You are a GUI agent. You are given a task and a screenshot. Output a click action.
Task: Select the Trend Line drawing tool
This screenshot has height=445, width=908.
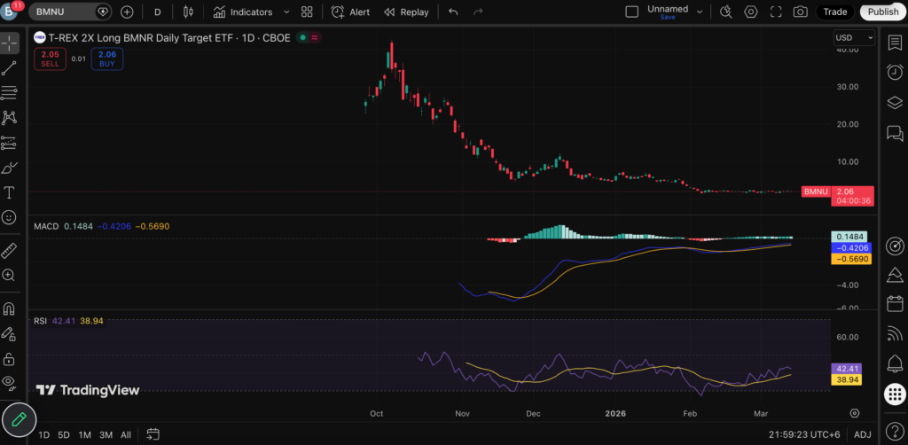click(x=10, y=67)
